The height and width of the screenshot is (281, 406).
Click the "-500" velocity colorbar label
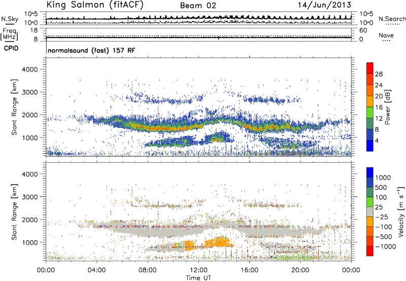[383, 237]
